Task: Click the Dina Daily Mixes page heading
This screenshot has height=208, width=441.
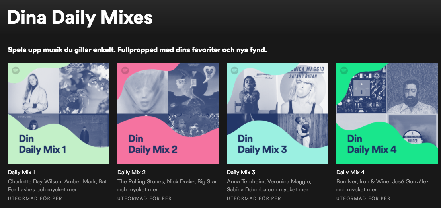Action: click(x=80, y=18)
